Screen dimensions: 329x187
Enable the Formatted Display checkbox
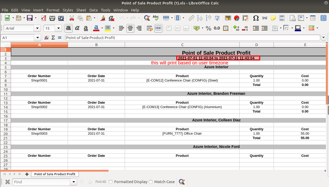click(111, 182)
